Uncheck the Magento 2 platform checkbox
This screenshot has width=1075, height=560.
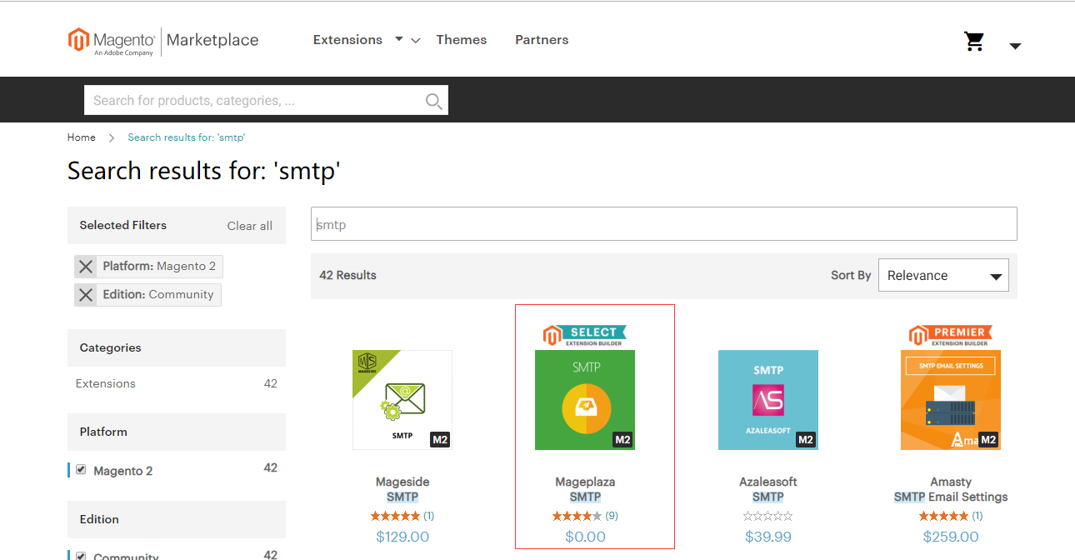click(x=81, y=469)
